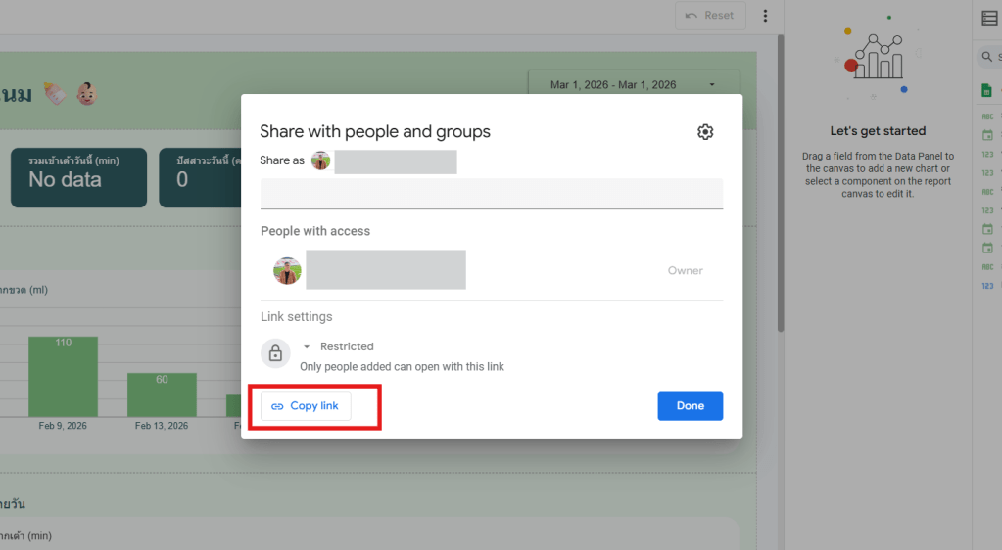Click the Reset button in the toolbar
1002x550 pixels.
(x=709, y=16)
